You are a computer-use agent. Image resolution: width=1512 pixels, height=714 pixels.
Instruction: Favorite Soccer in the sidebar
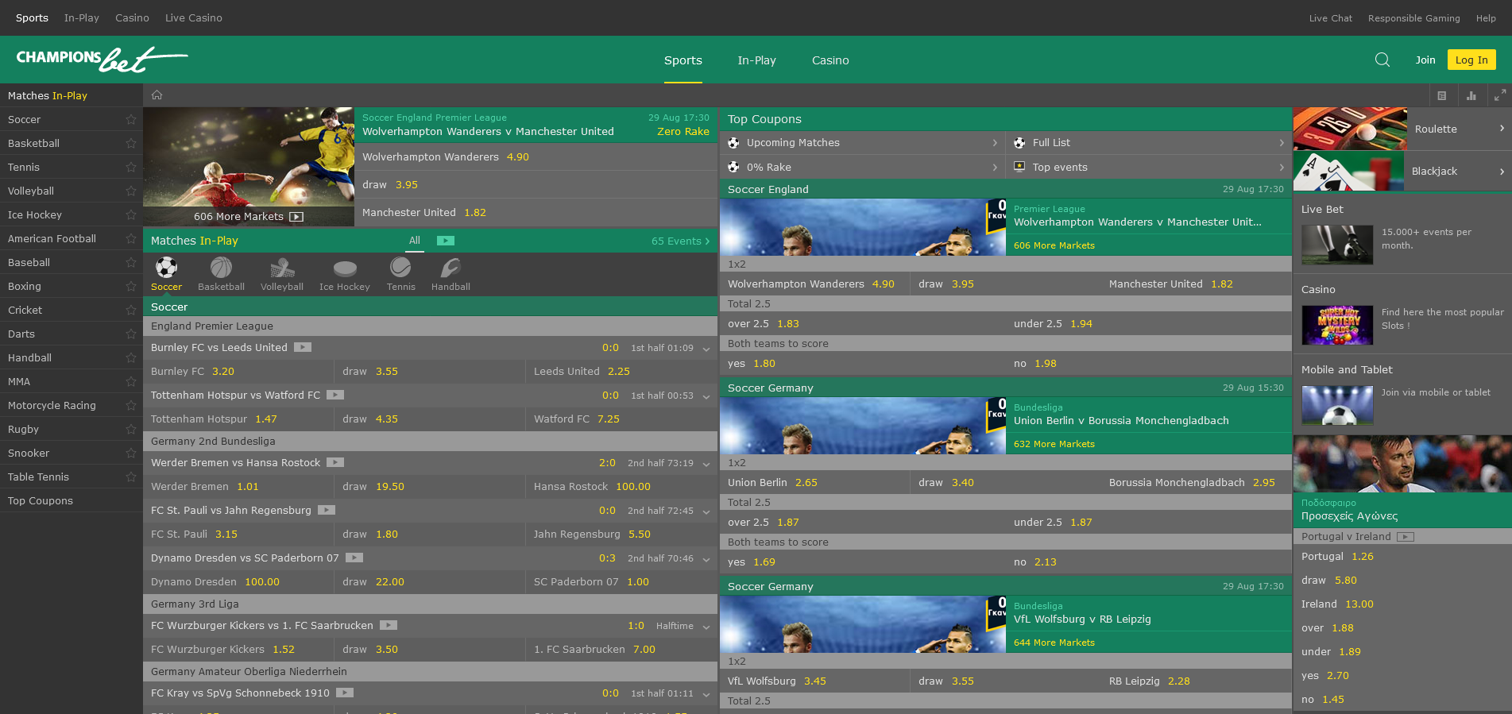[131, 119]
